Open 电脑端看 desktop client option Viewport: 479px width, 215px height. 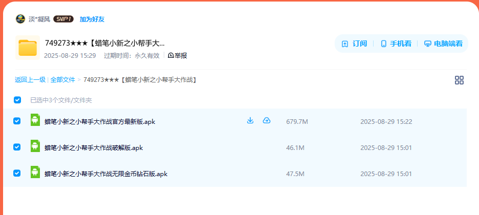[443, 44]
